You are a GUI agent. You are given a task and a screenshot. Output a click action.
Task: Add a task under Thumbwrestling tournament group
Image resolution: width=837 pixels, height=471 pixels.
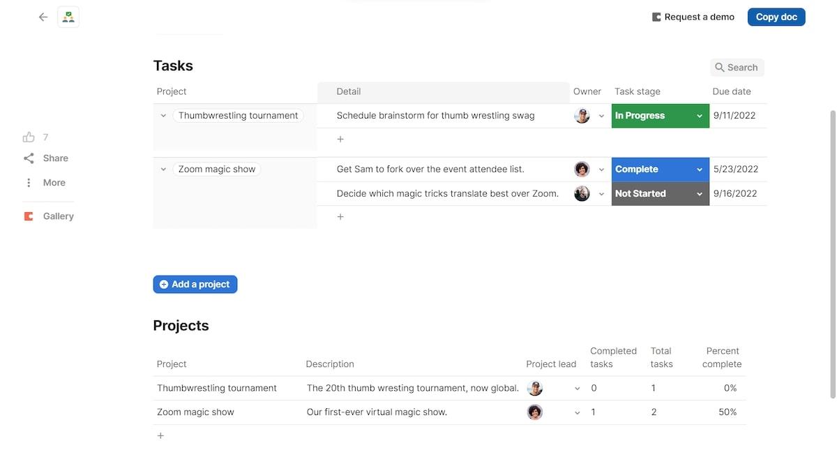click(340, 139)
